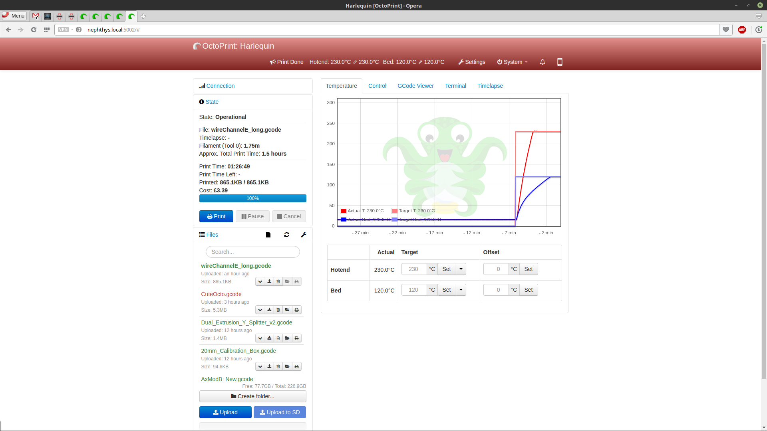
Task: Open Files panel wrench settings
Action: pos(304,235)
